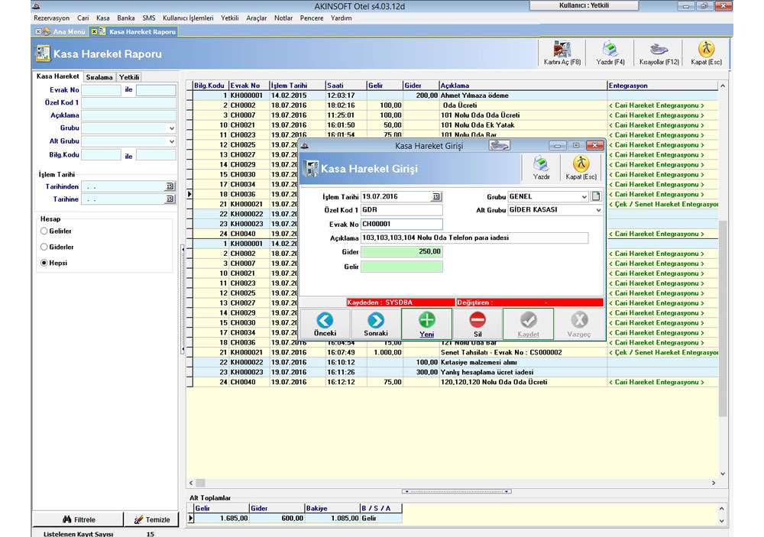Select row 'Kırtasiye malzemesi alımı'
Viewport: 764px width, 537px height.
[x=455, y=363]
